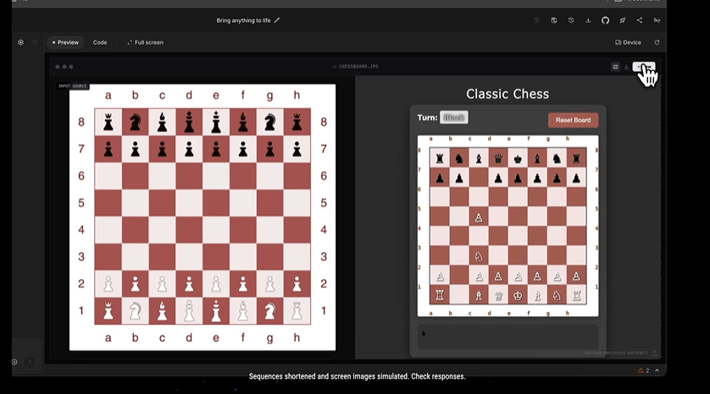Click the rocket deploy icon

point(622,20)
